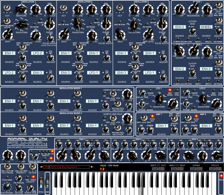The image size is (224, 195).
Task: Flip the Off/Pink/White noise switch
Action: click(7, 21)
